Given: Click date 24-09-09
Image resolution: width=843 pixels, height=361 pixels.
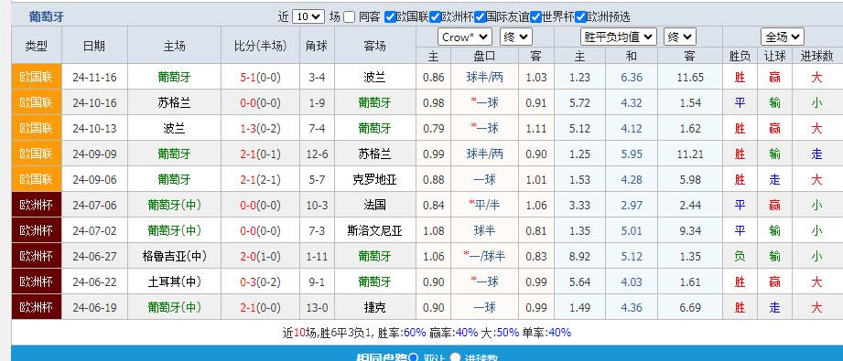Looking at the screenshot, I should coord(94,154).
